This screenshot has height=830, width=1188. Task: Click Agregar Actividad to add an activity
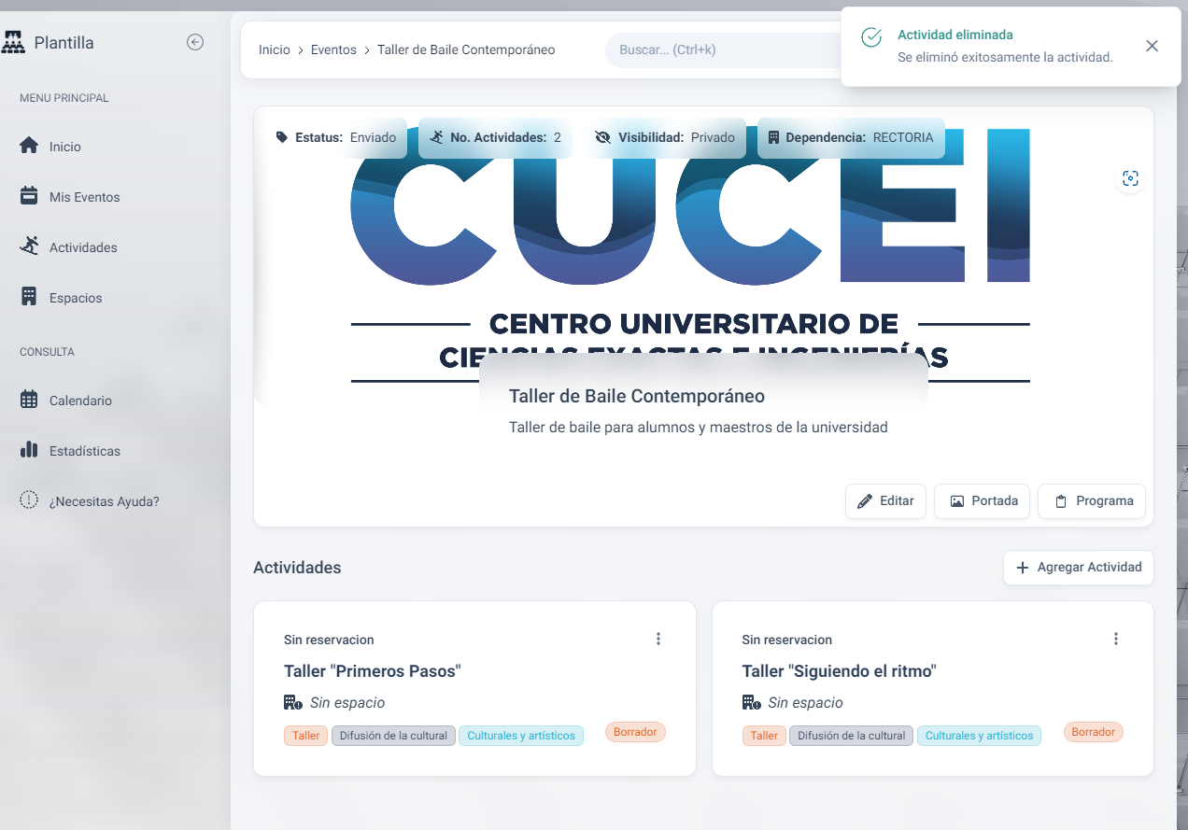(x=1078, y=567)
